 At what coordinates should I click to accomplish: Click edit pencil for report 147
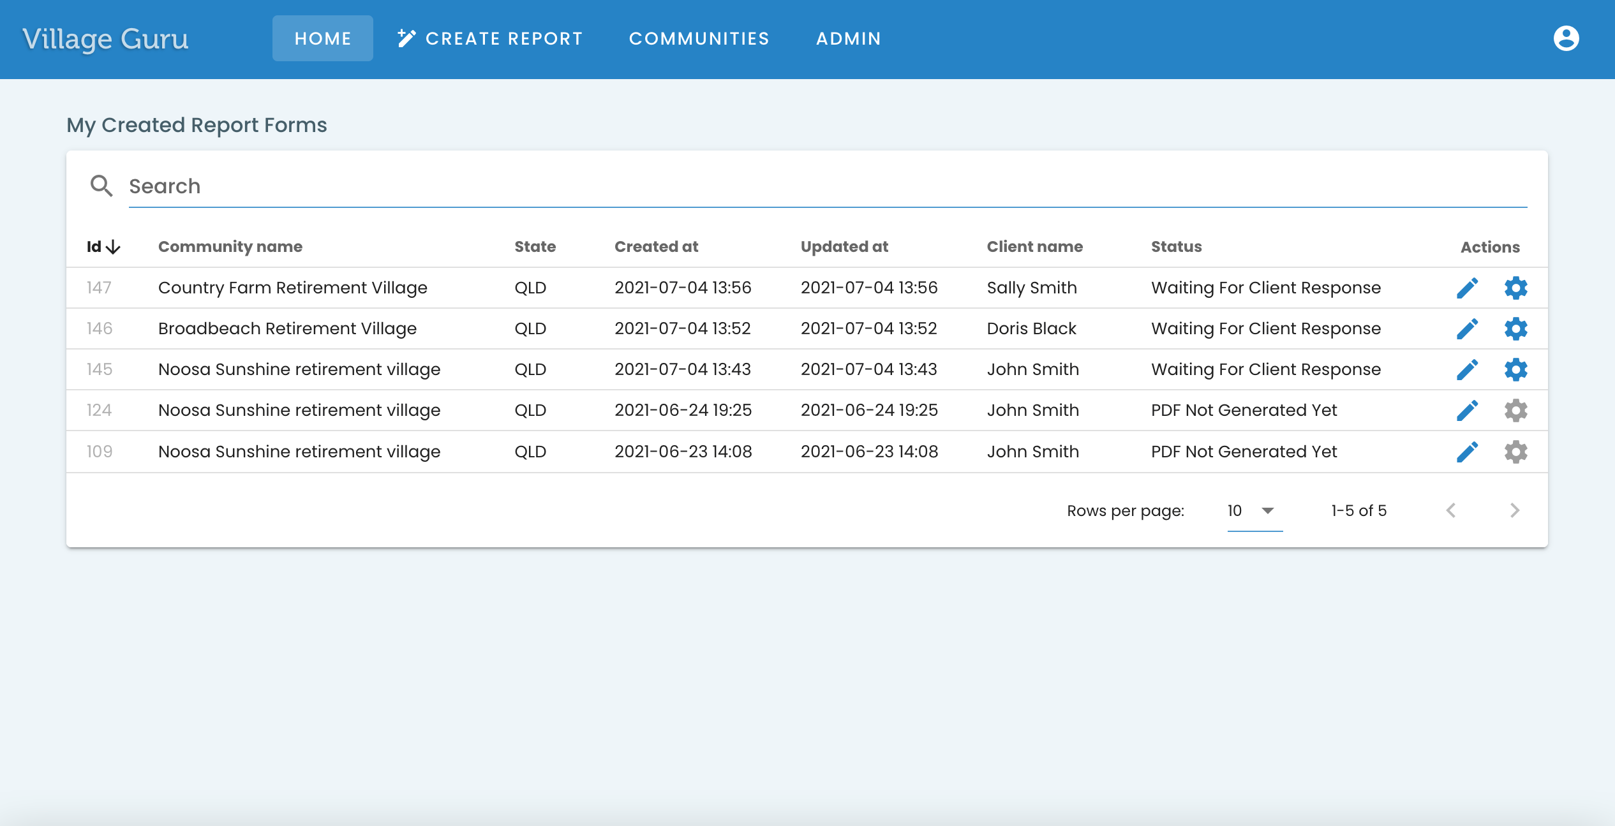click(1467, 288)
